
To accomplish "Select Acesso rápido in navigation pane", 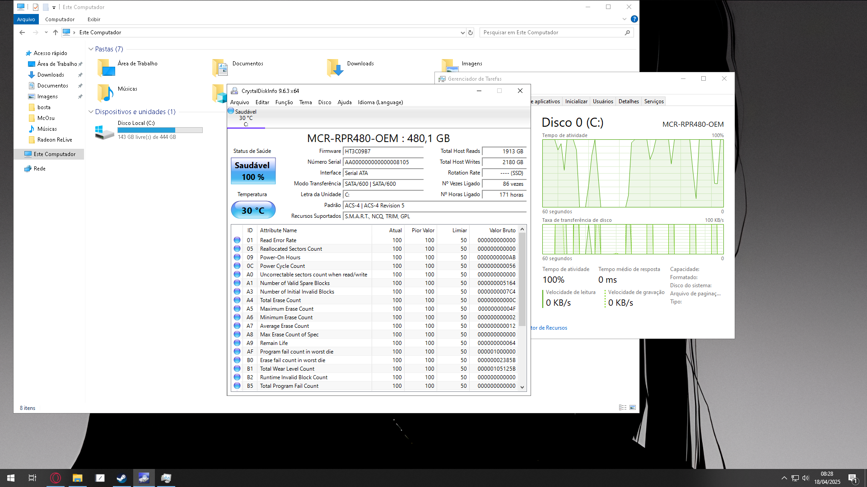I will coord(50,53).
